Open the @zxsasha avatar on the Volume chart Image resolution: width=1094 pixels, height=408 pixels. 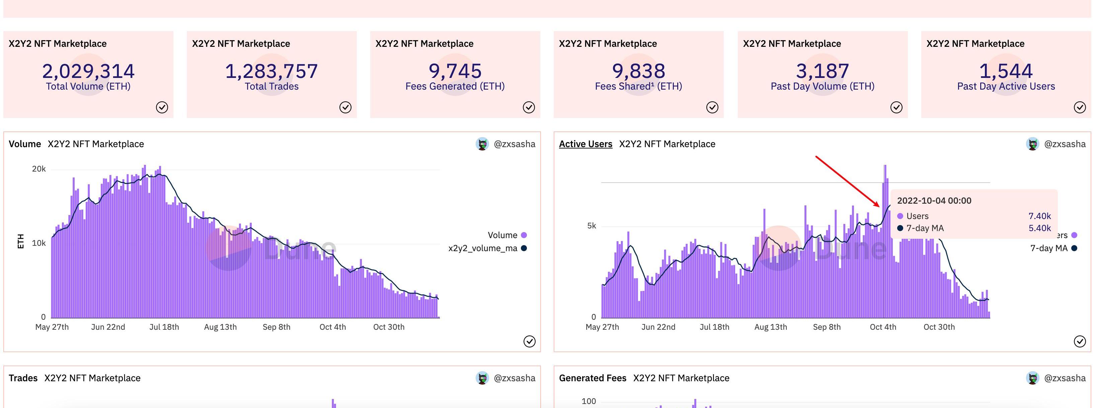482,144
